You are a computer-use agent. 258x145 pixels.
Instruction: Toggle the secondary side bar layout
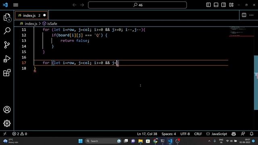(224, 5)
